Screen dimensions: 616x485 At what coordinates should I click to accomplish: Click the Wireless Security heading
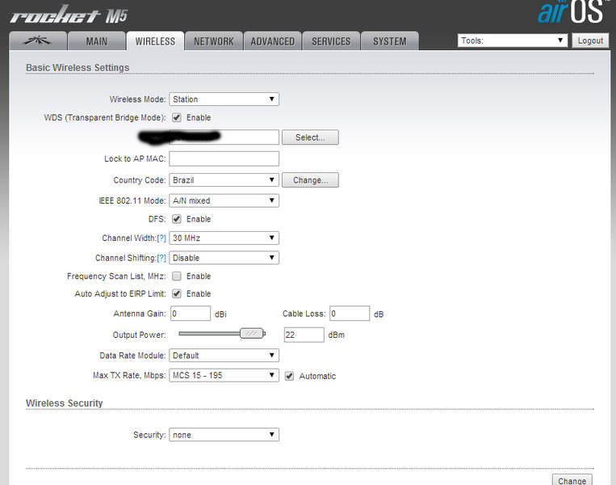pyautogui.click(x=65, y=403)
